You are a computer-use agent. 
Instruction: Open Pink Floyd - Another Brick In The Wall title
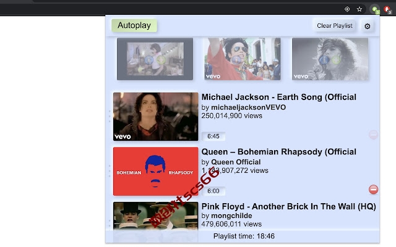point(289,206)
